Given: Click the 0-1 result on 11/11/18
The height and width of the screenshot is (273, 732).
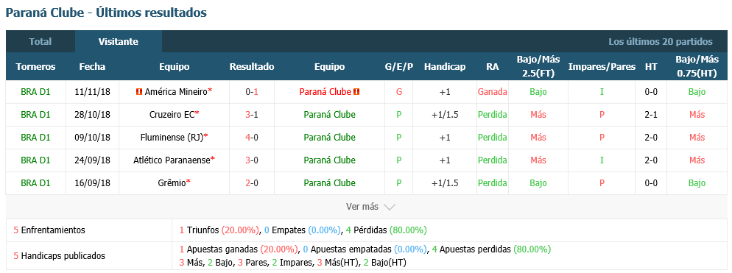Looking at the screenshot, I should (x=252, y=92).
